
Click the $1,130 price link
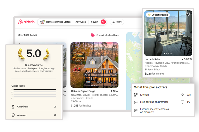tap(148, 74)
